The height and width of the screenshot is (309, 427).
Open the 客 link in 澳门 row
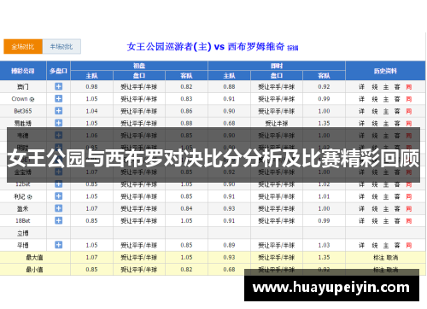click(x=397, y=87)
